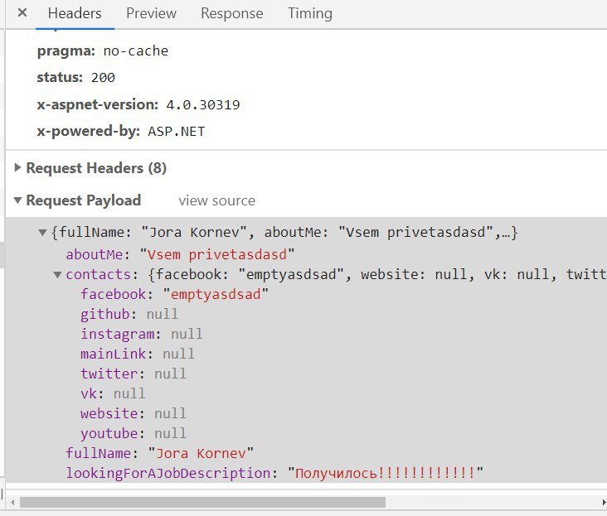Close the request details panel
Screen dimensions: 607x516
(x=22, y=13)
